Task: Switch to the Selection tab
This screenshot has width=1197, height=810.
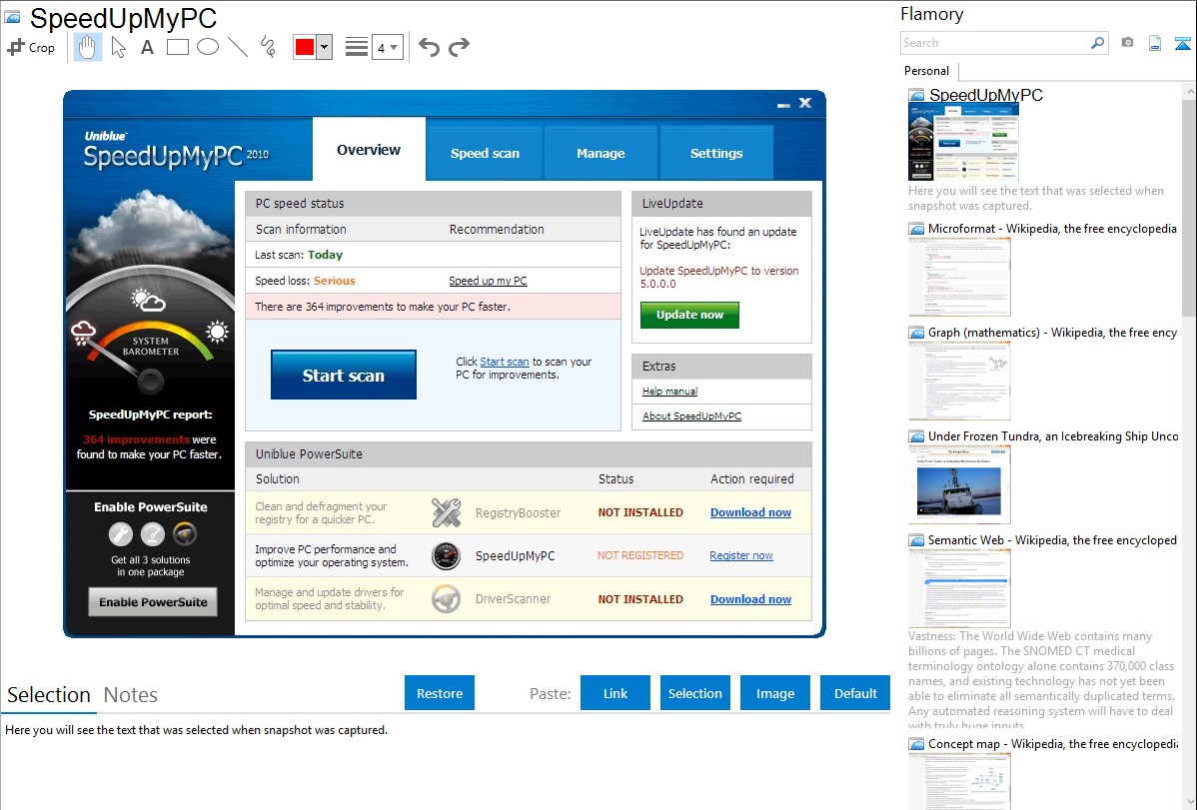Action: [49, 695]
